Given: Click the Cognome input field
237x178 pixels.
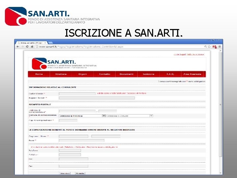Looking at the screenshot, I should click(73, 136).
